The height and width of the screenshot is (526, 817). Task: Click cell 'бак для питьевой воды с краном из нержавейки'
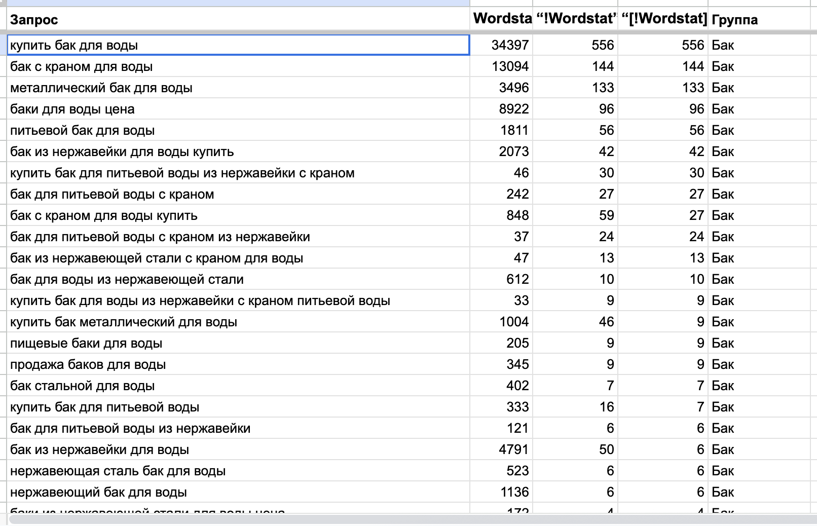(x=239, y=237)
